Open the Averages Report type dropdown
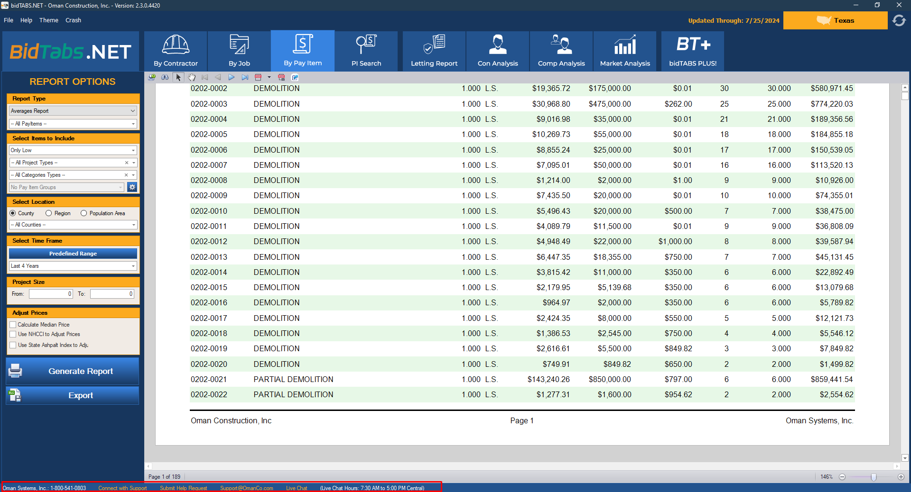Screen dimensions: 911x492 pos(73,111)
